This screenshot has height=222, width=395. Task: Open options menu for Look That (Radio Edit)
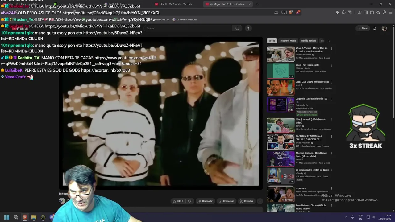point(332,65)
